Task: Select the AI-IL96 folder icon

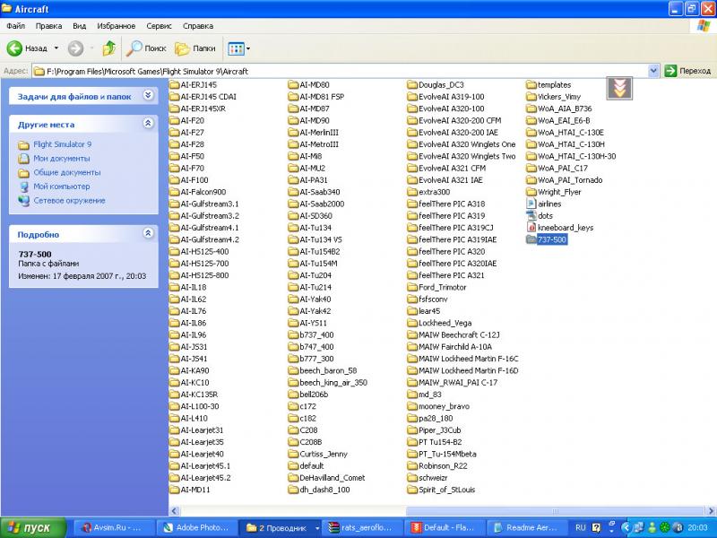Action: click(174, 334)
